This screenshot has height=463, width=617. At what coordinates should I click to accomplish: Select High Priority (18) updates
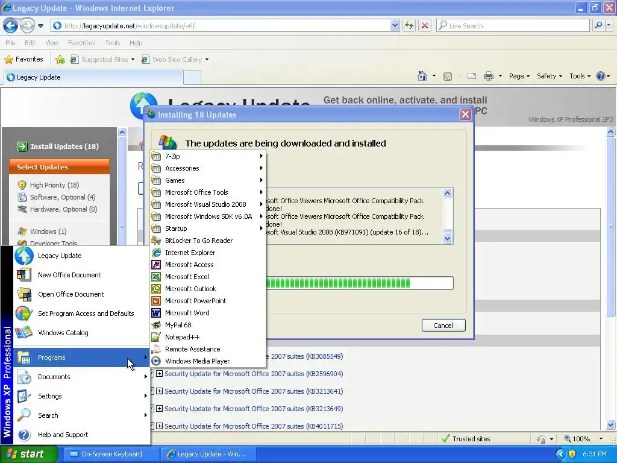point(54,185)
